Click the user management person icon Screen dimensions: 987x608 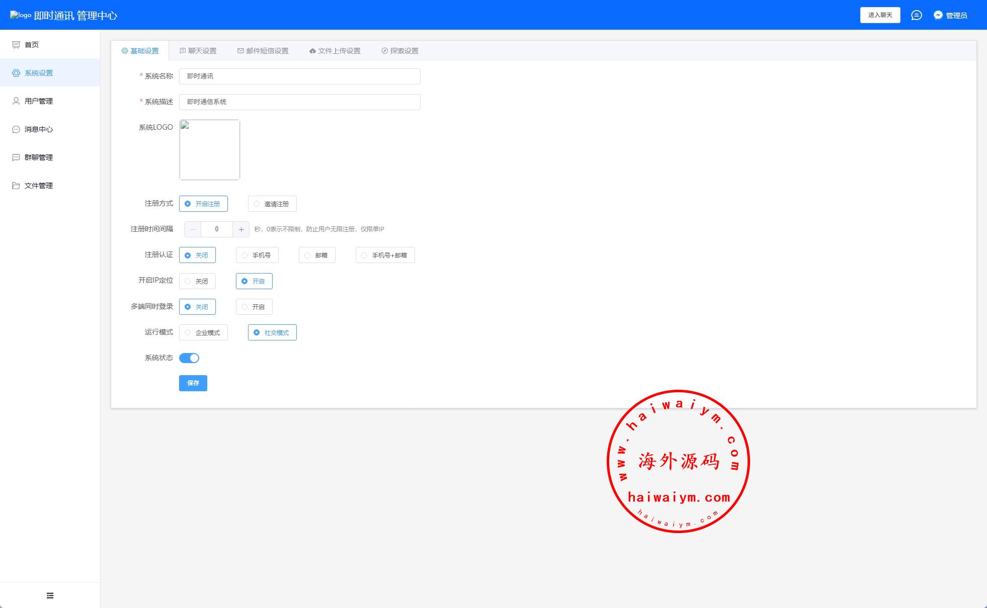[16, 101]
